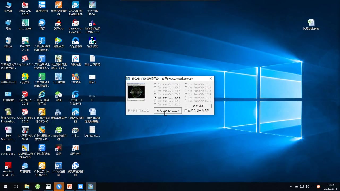
Task: Click the Sogou input method tray icon
Action: coord(318,187)
